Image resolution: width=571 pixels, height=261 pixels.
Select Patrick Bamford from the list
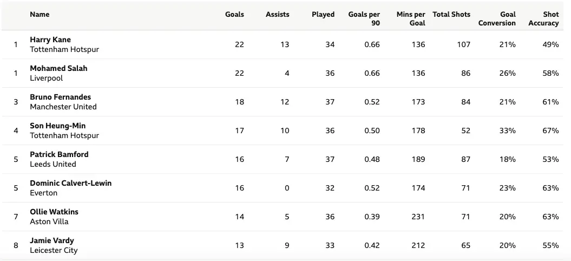(x=59, y=154)
